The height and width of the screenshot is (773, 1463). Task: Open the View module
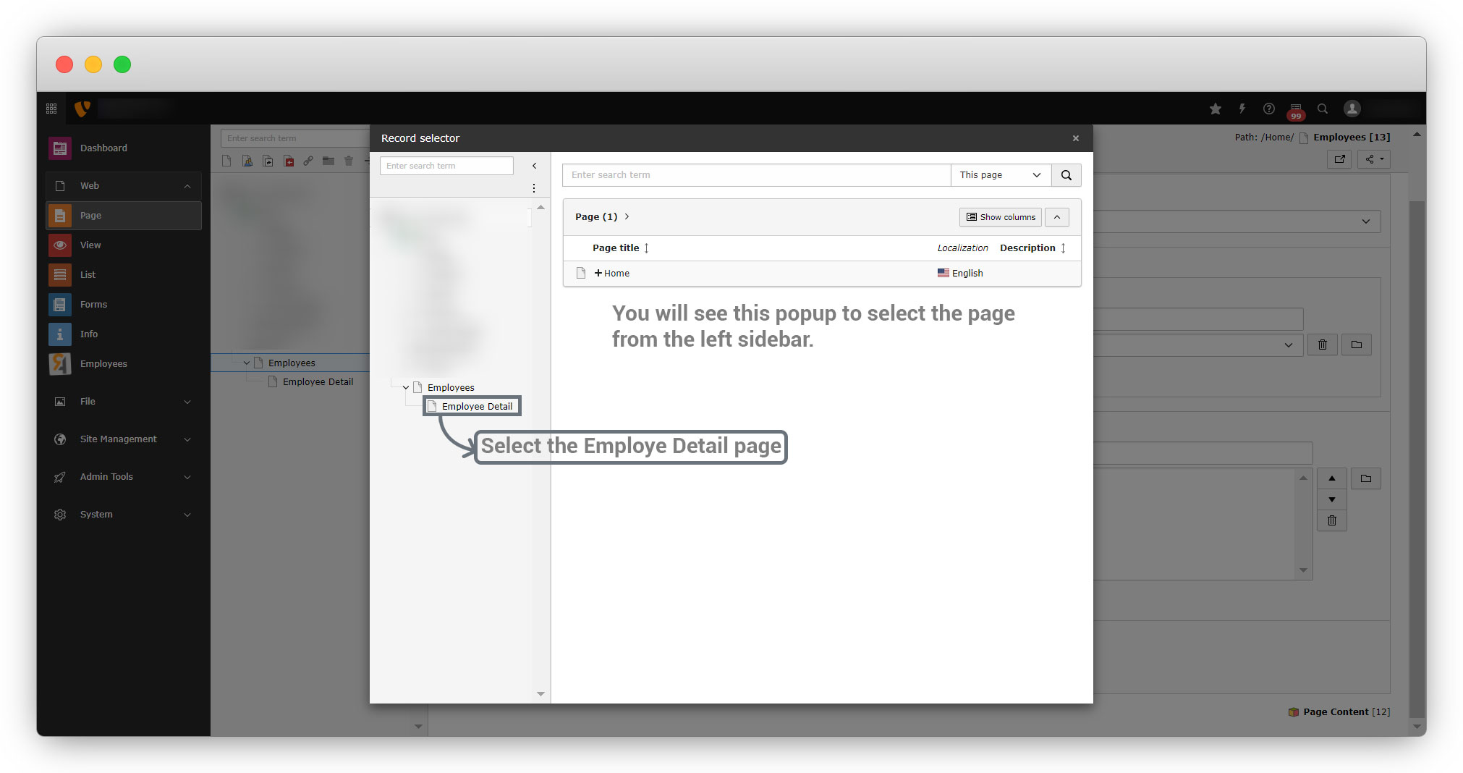pos(90,245)
